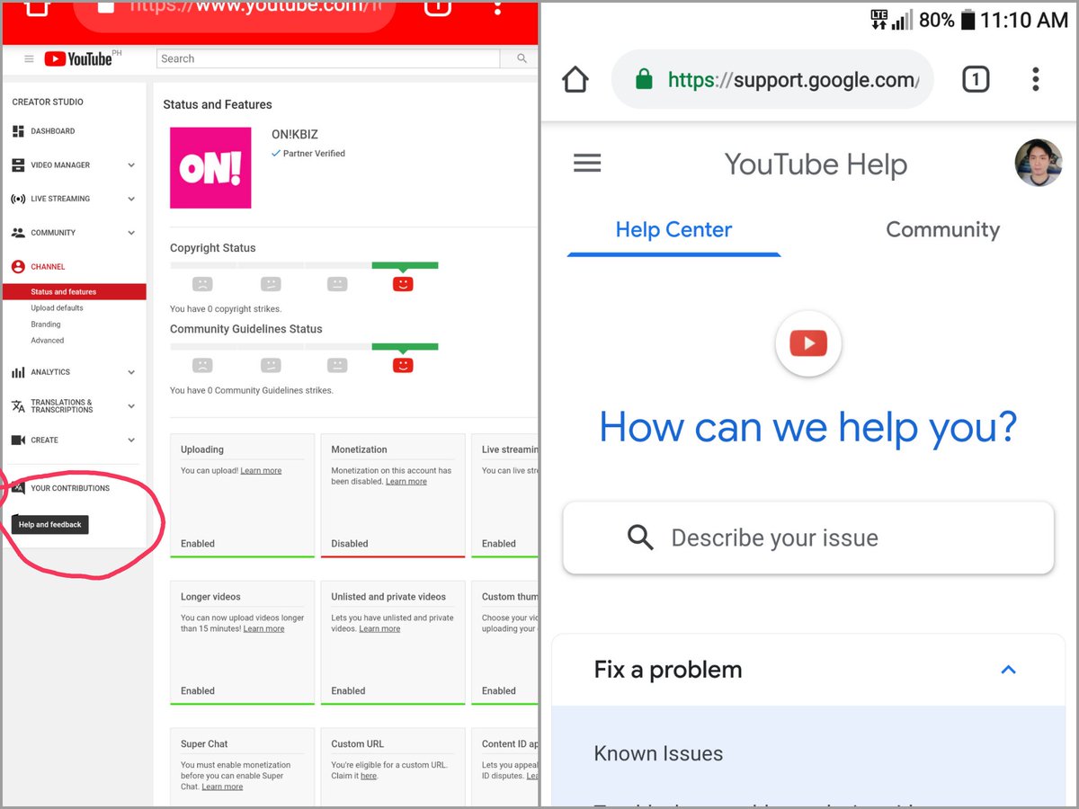Open Upload defaults settings

point(57,308)
